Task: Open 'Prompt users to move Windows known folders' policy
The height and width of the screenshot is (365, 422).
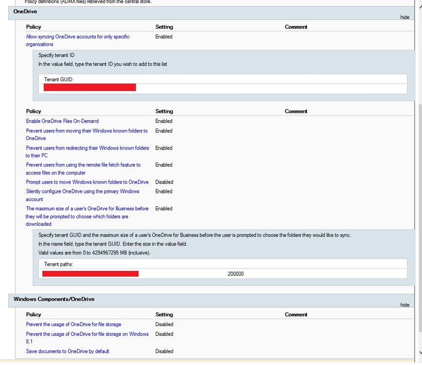Action: [87, 182]
